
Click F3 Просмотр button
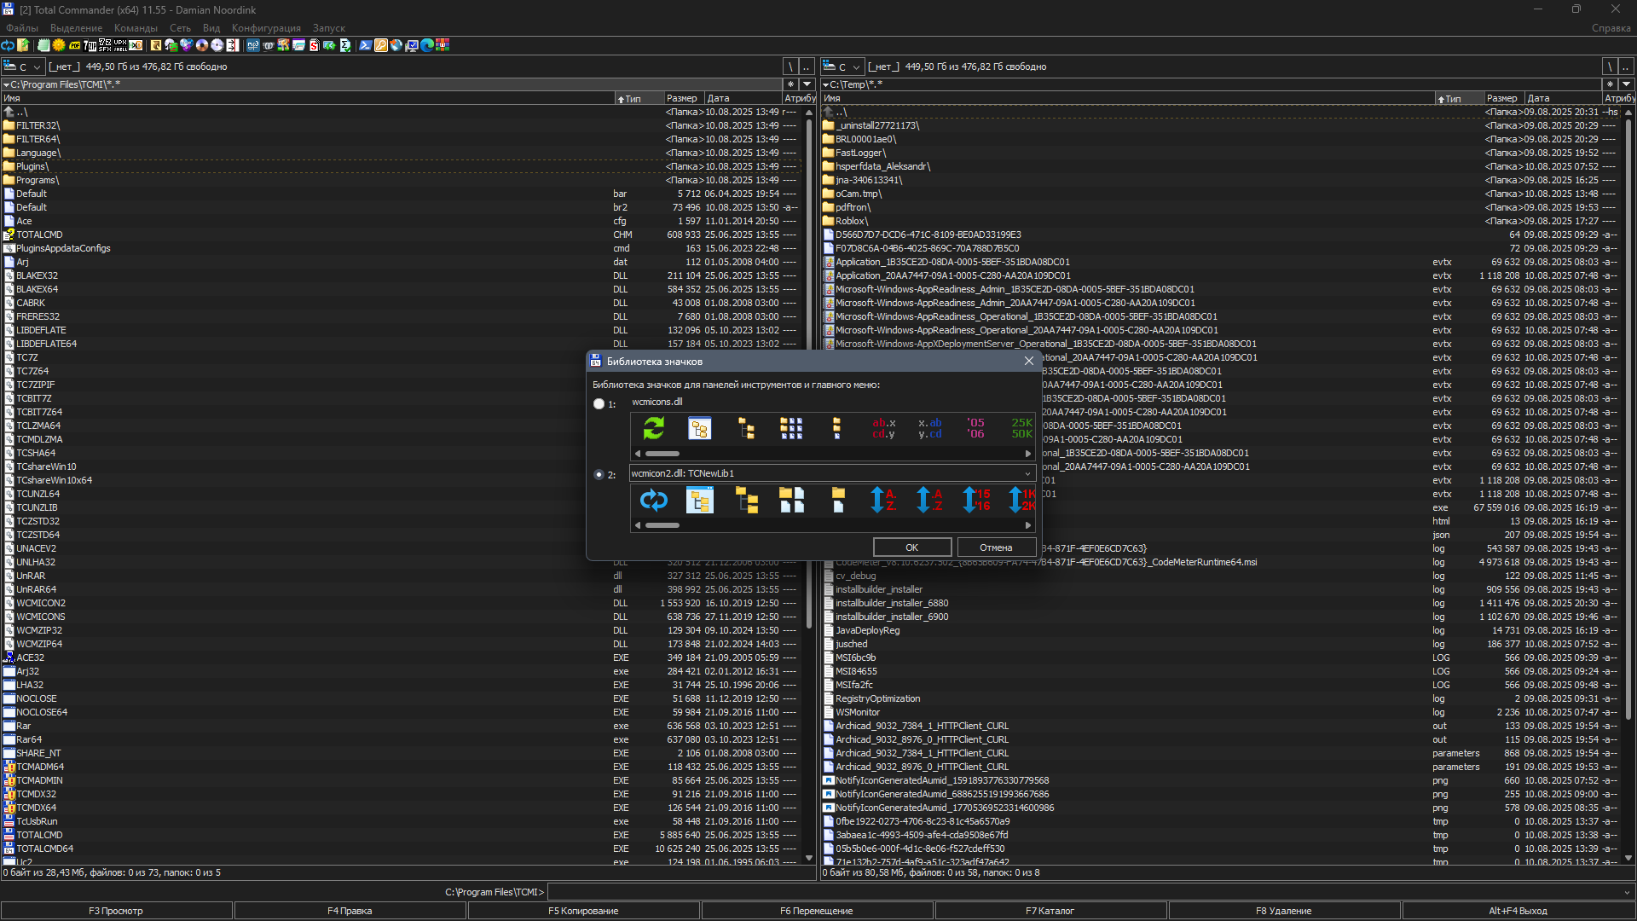[116, 911]
